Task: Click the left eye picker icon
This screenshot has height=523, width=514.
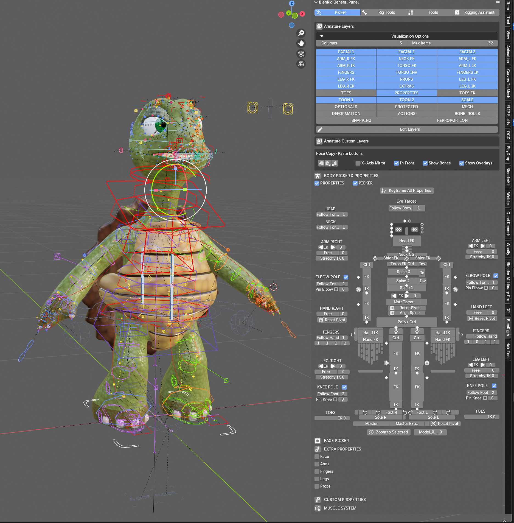Action: point(399,230)
